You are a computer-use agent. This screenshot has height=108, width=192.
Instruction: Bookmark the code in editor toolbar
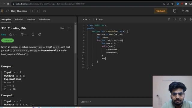169,19
